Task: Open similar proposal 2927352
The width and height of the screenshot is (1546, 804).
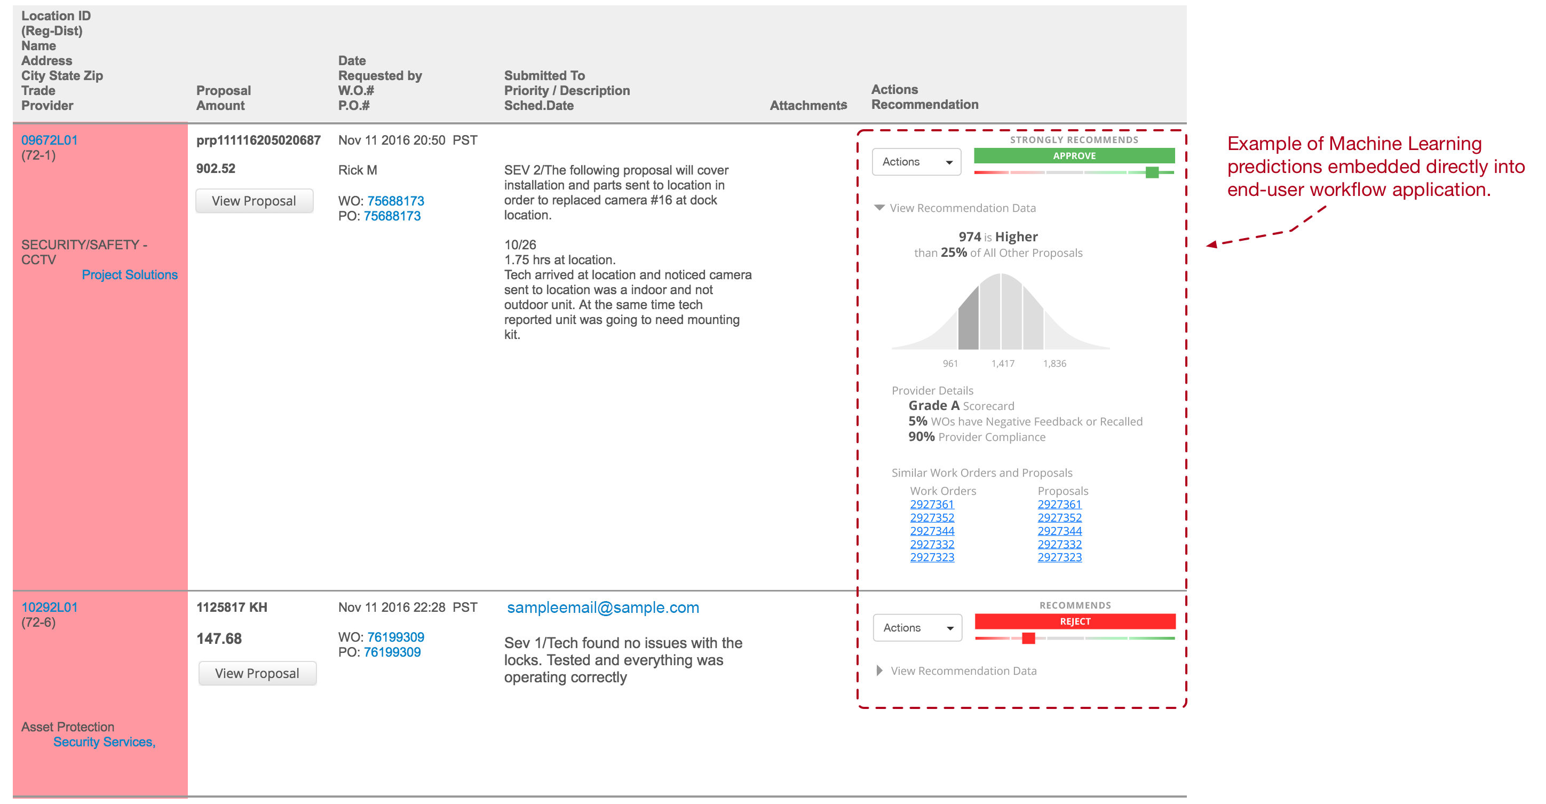Action: click(1059, 518)
